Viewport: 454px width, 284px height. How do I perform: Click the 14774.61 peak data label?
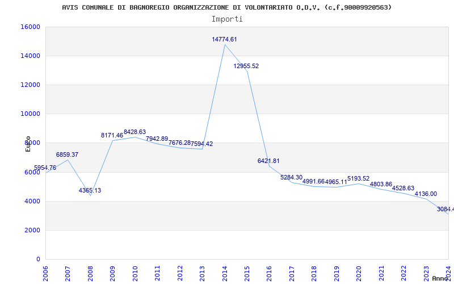pos(224,39)
